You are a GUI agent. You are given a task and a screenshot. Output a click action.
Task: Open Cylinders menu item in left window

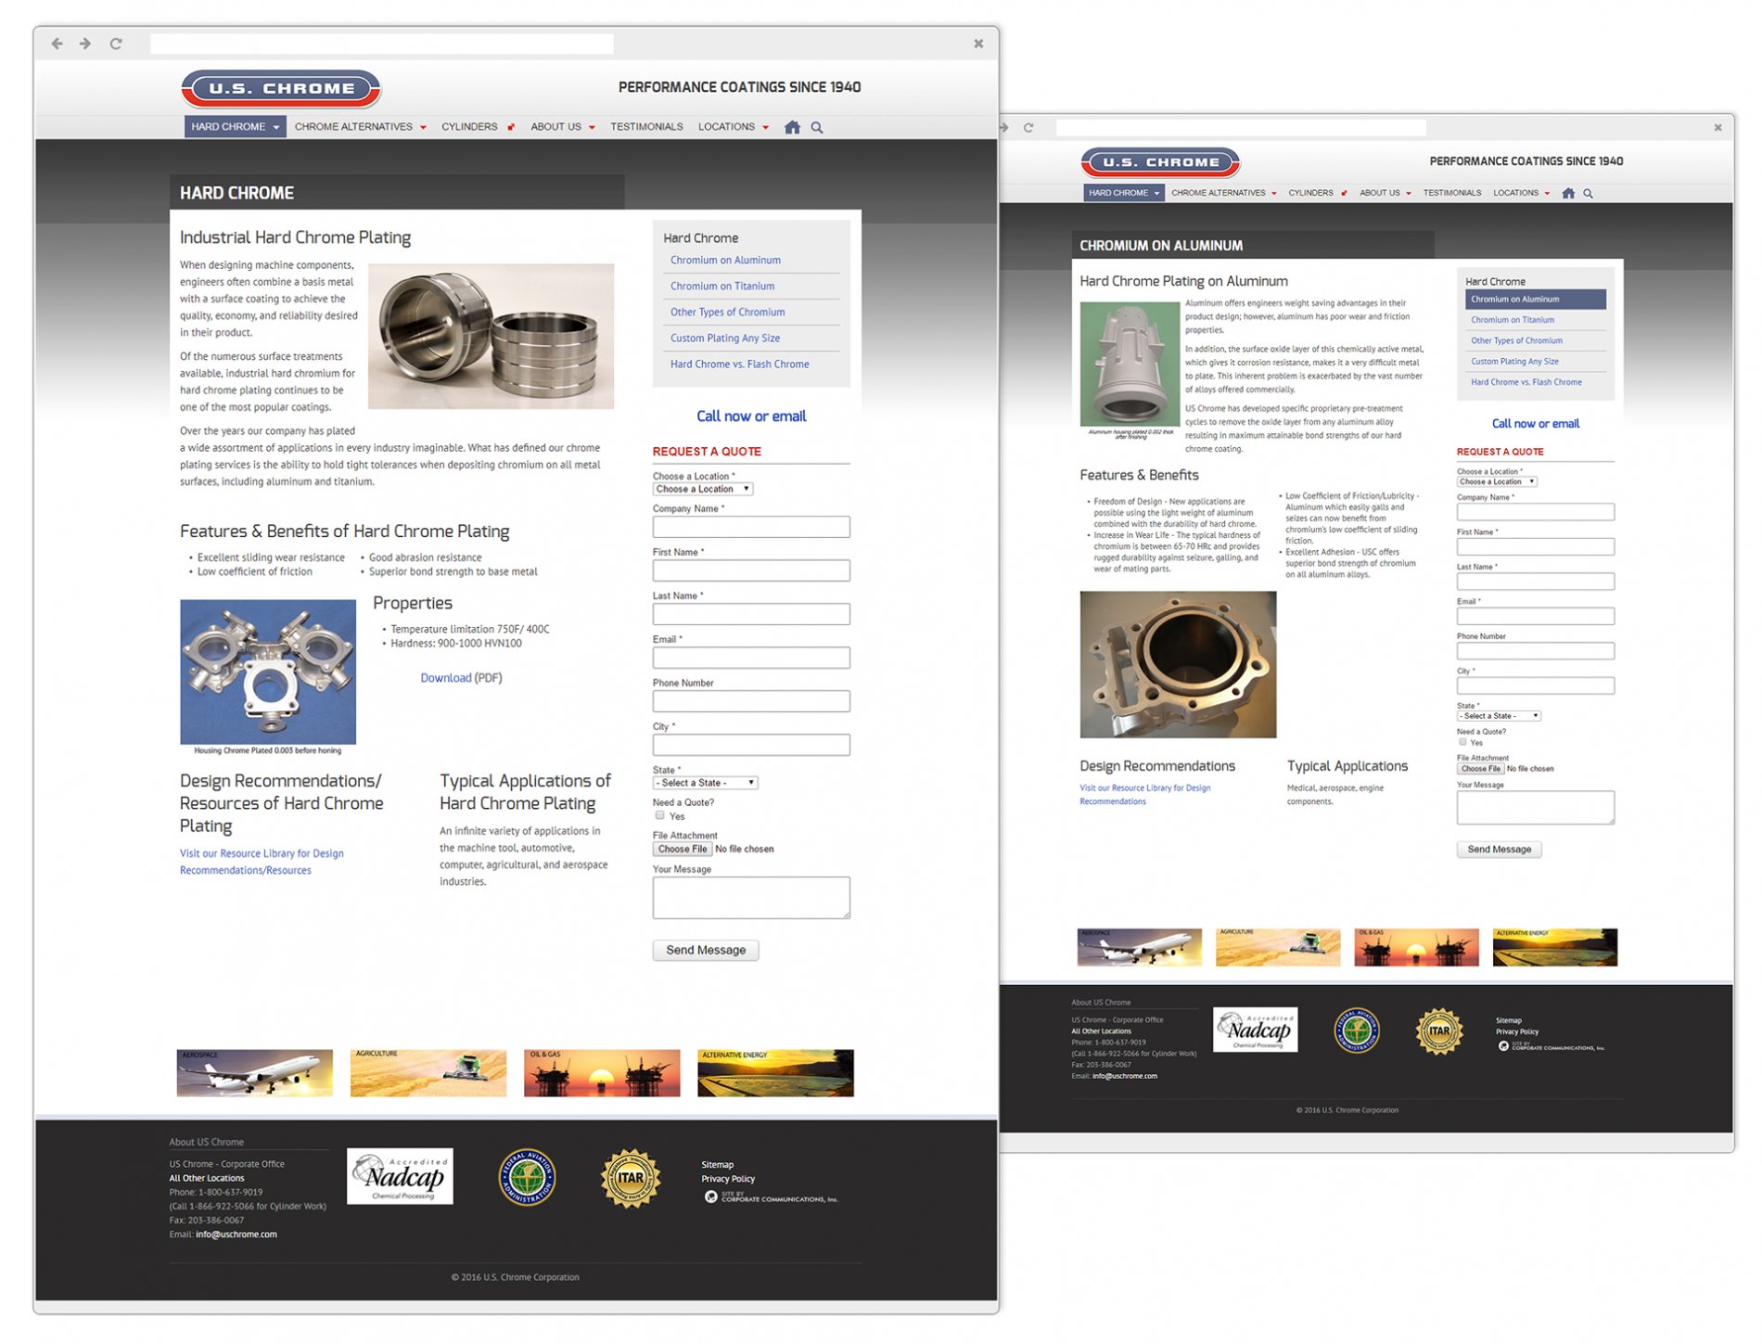(477, 127)
